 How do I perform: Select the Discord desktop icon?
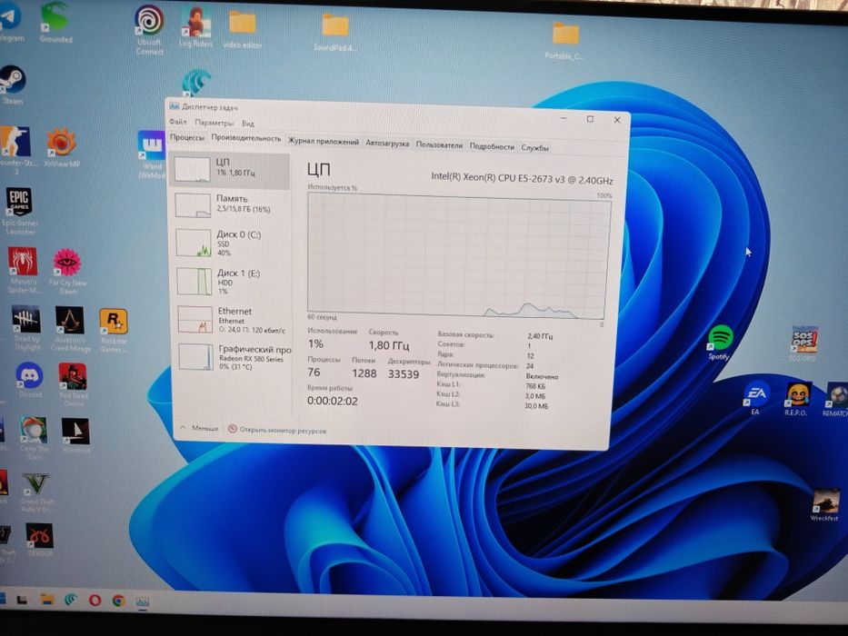[30, 380]
